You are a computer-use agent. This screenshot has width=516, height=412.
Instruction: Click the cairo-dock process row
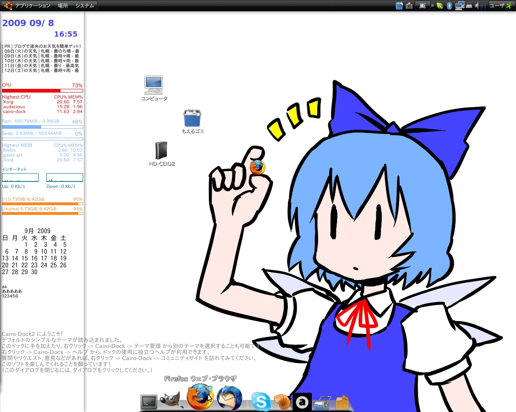pos(42,112)
